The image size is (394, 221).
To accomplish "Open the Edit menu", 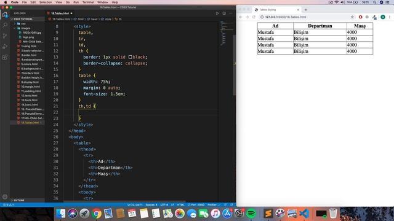I will coord(33,2).
